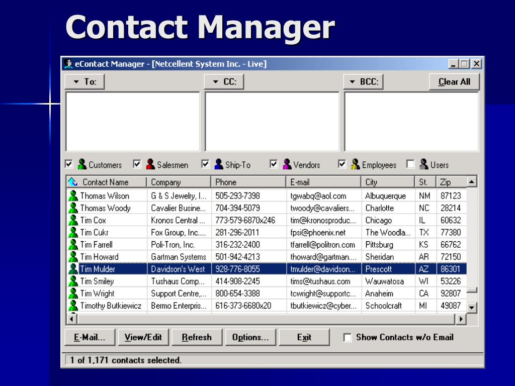The height and width of the screenshot is (386, 515).
Task: Click the Exit button
Action: (304, 337)
